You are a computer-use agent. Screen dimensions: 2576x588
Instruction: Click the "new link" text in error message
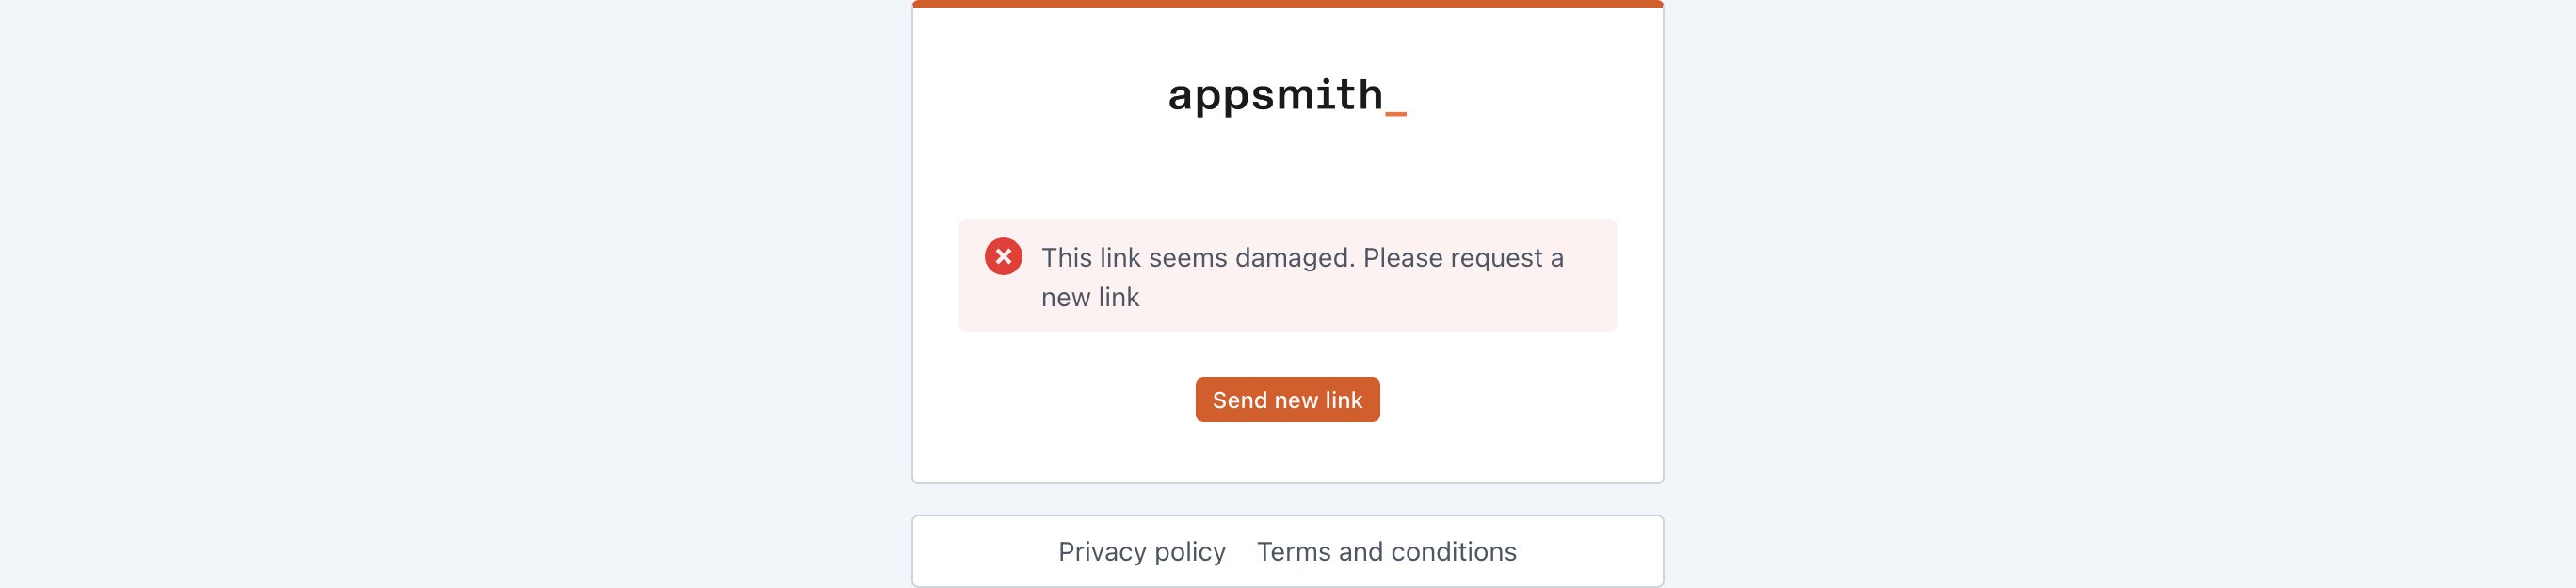[x=1090, y=297]
